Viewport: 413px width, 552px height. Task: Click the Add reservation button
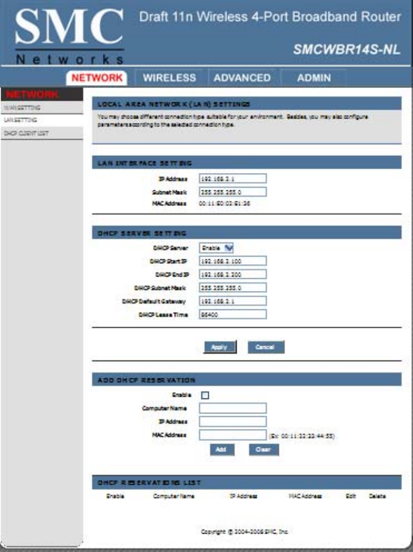[222, 450]
